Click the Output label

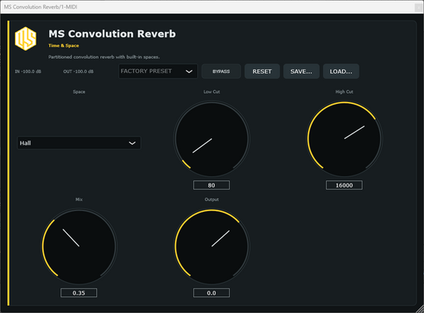tap(212, 199)
